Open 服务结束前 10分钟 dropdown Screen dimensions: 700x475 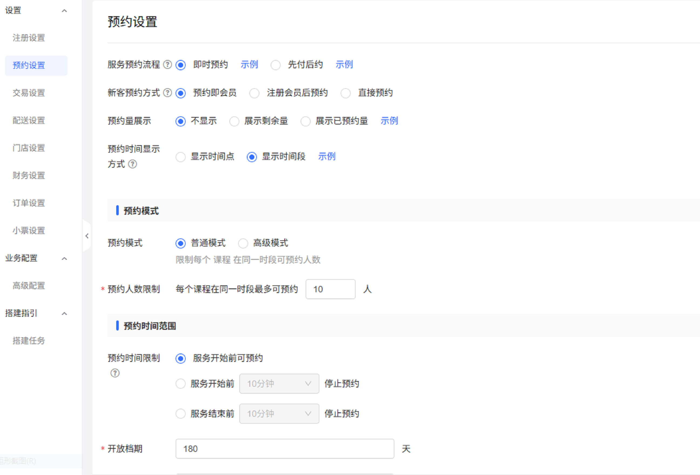[x=279, y=413]
